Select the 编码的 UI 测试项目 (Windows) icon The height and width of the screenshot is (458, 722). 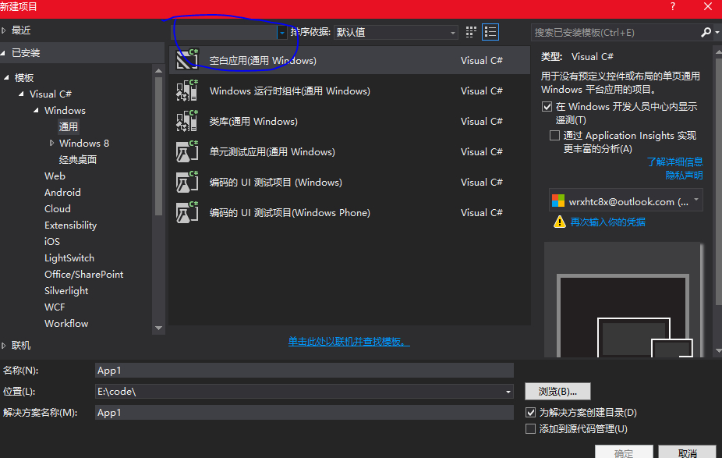coord(187,182)
